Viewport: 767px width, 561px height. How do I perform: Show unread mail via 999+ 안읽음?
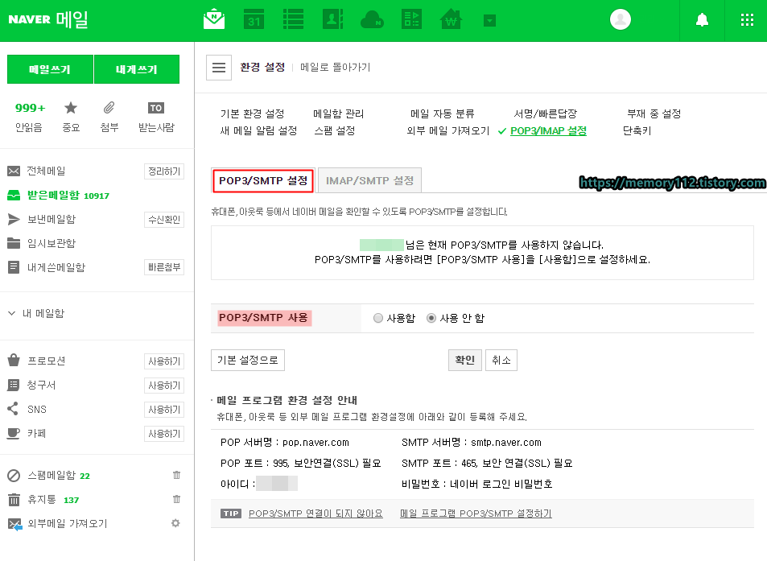[29, 118]
